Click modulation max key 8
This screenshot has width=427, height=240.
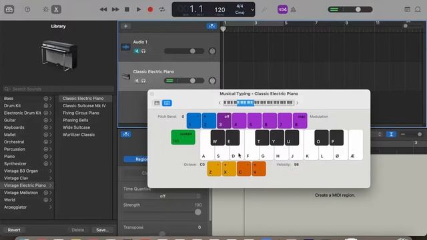[300, 121]
